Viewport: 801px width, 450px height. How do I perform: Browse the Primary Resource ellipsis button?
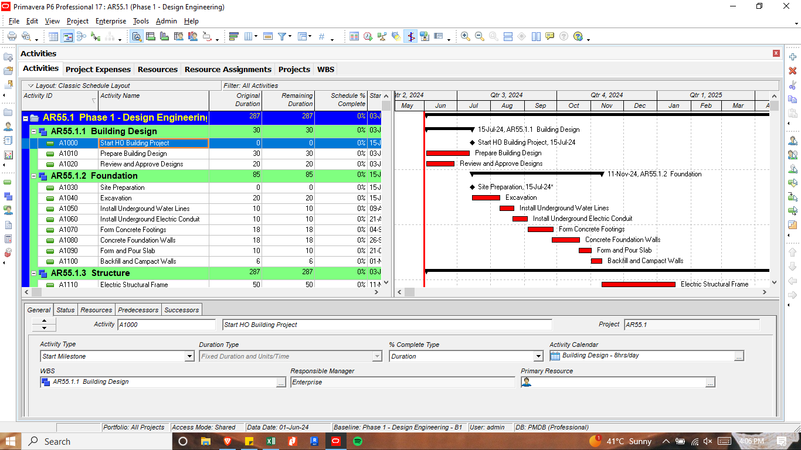point(710,382)
